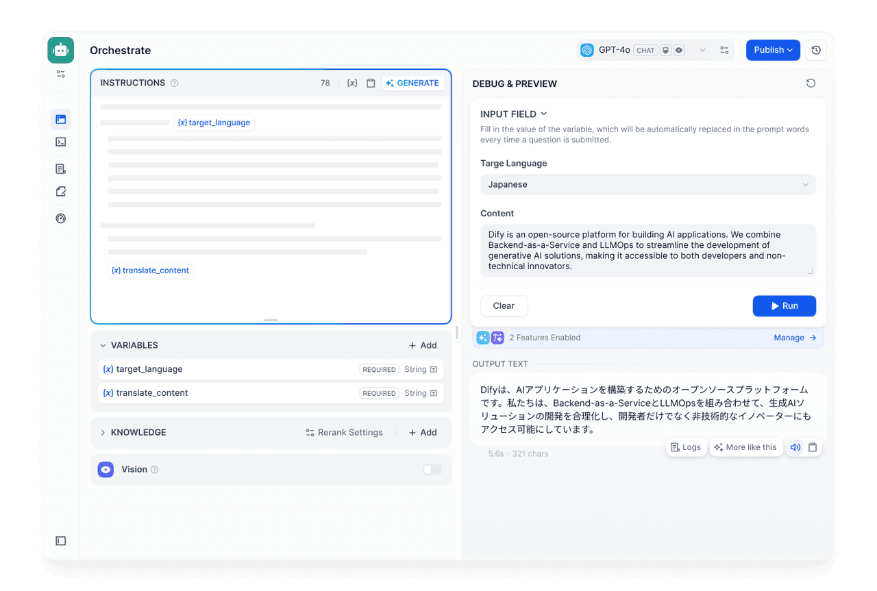Click the GENERATE prompt button
Screen dimensions: 877x591
(412, 83)
